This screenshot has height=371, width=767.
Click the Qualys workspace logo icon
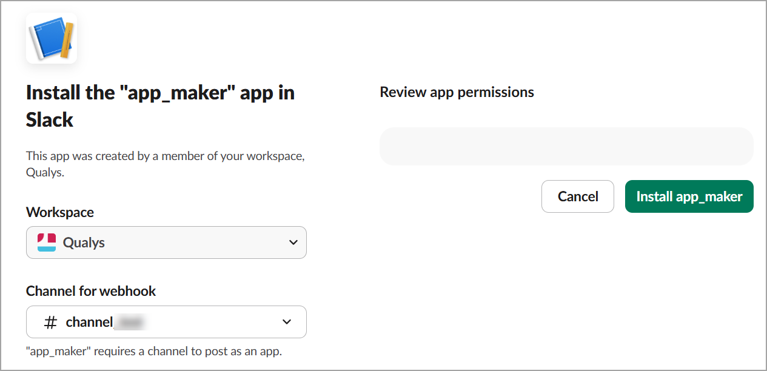tap(47, 242)
